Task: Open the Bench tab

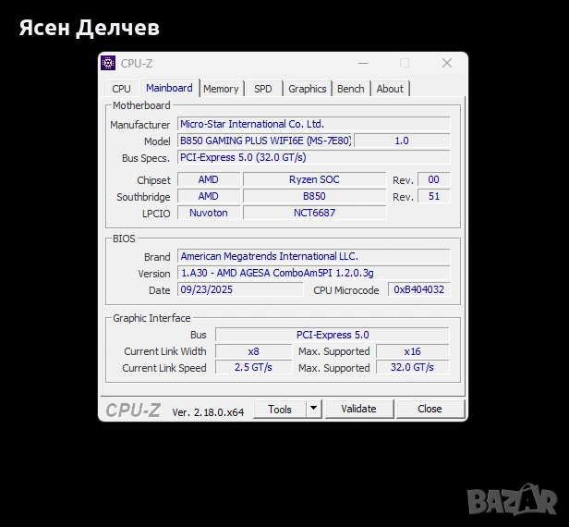Action: pos(350,89)
